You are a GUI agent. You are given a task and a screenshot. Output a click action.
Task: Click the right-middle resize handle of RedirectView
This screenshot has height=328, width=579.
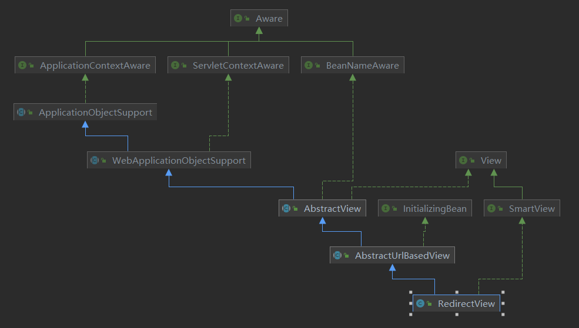tap(503, 303)
